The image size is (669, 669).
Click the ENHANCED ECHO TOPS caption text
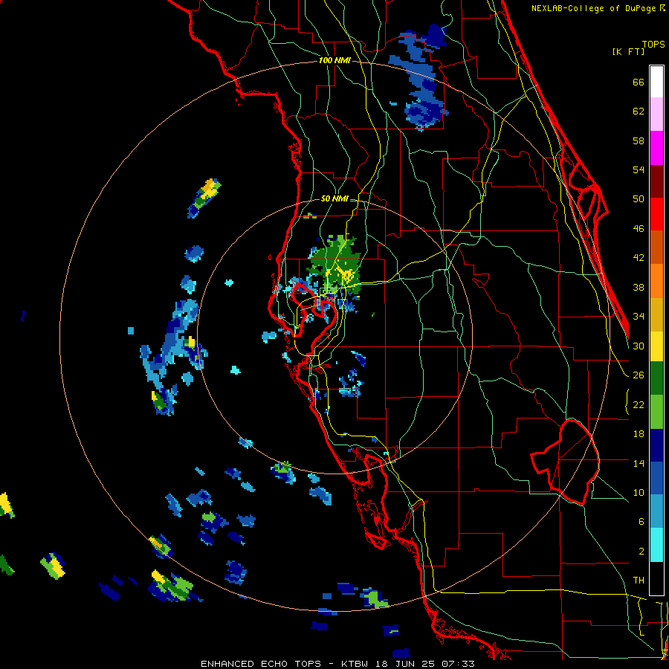coord(261,664)
